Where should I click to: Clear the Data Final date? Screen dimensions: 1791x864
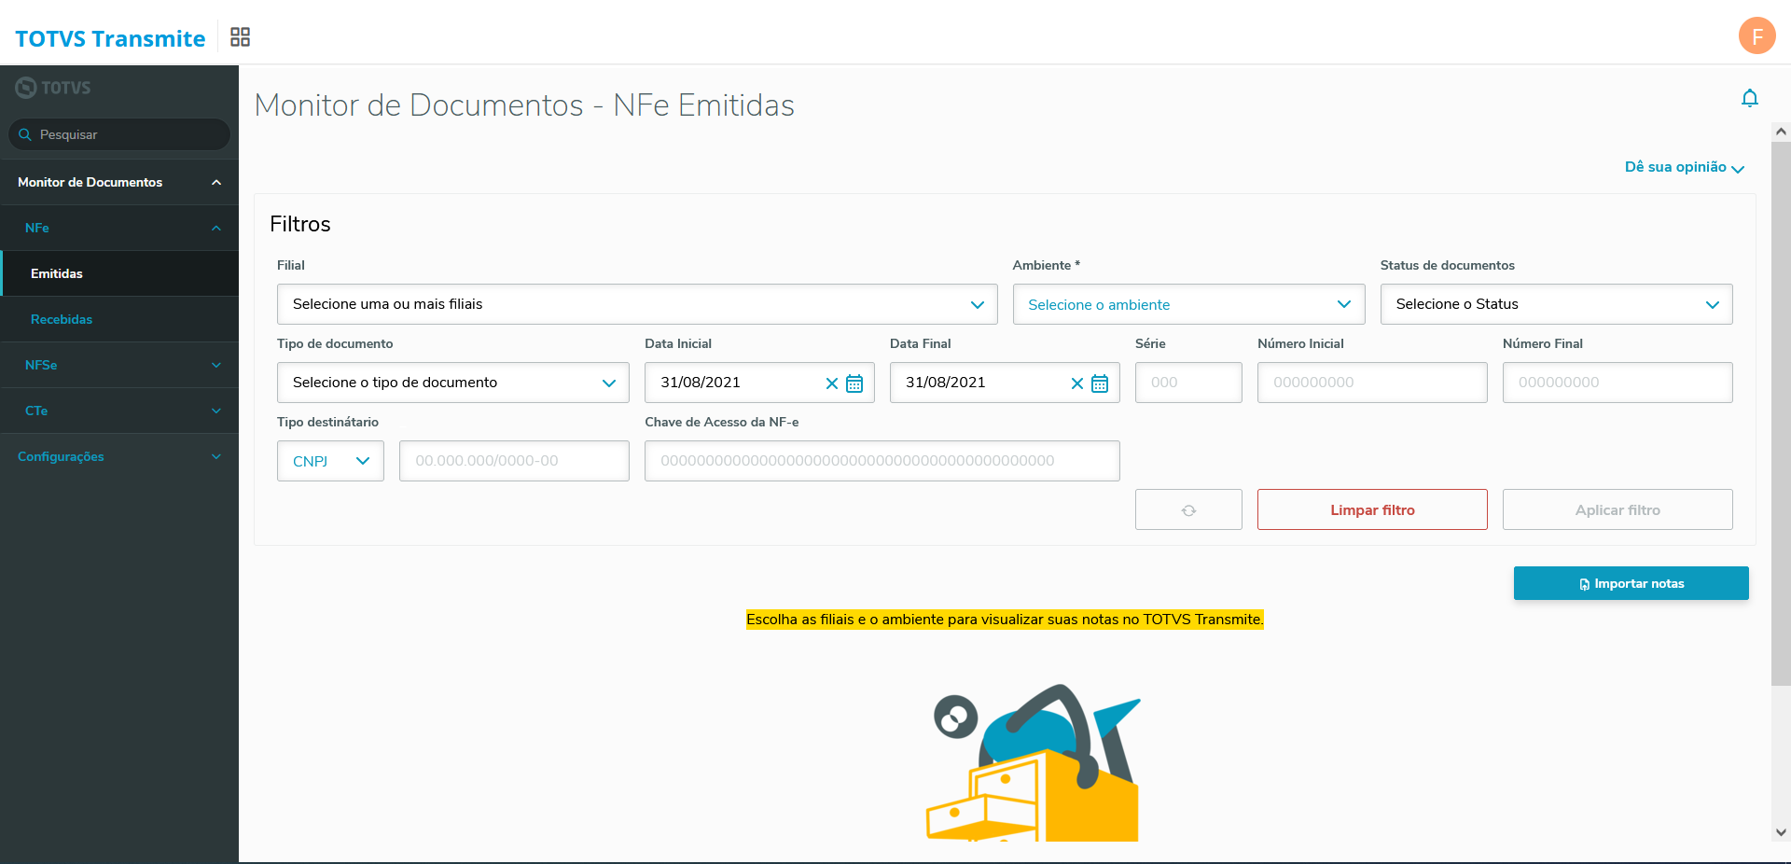pyautogui.click(x=1077, y=383)
